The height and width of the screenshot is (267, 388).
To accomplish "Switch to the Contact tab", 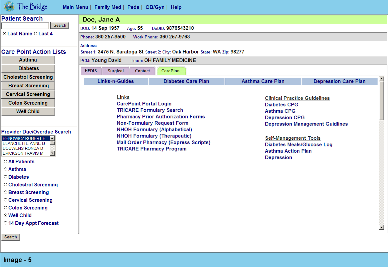I will (142, 71).
